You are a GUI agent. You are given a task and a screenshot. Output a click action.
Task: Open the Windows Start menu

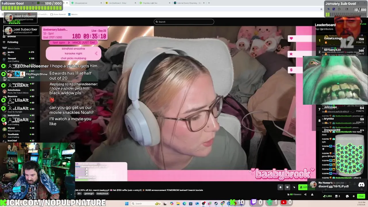click(126, 204)
